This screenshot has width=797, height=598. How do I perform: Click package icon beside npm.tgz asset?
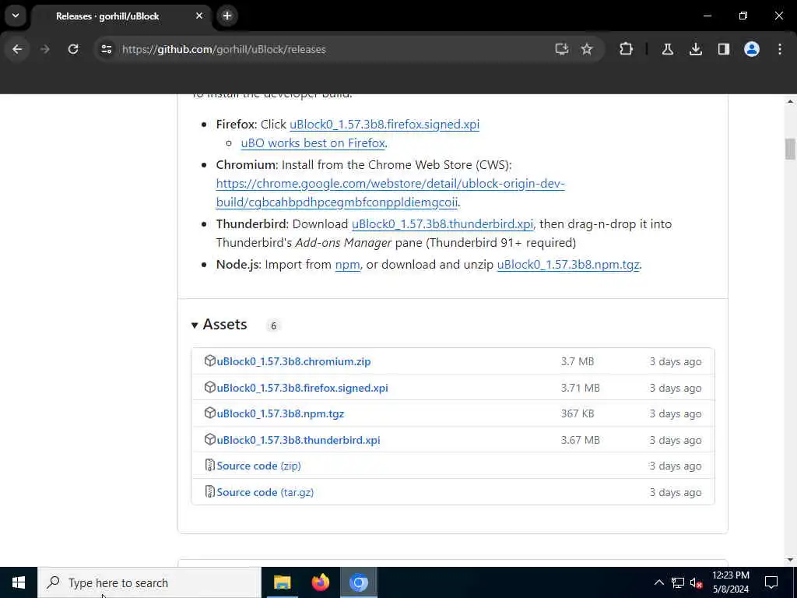(x=209, y=413)
